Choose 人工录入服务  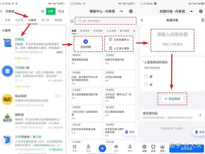click(119, 48)
